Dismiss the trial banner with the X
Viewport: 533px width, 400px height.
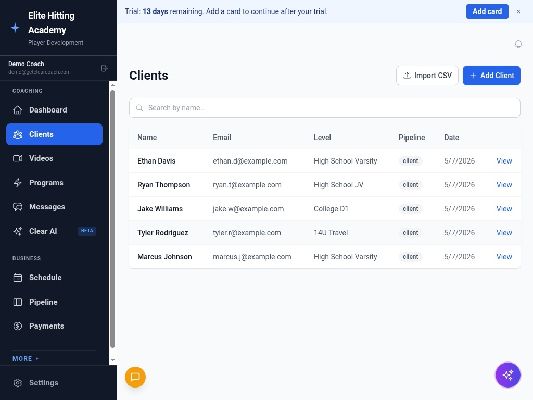pyautogui.click(x=518, y=11)
